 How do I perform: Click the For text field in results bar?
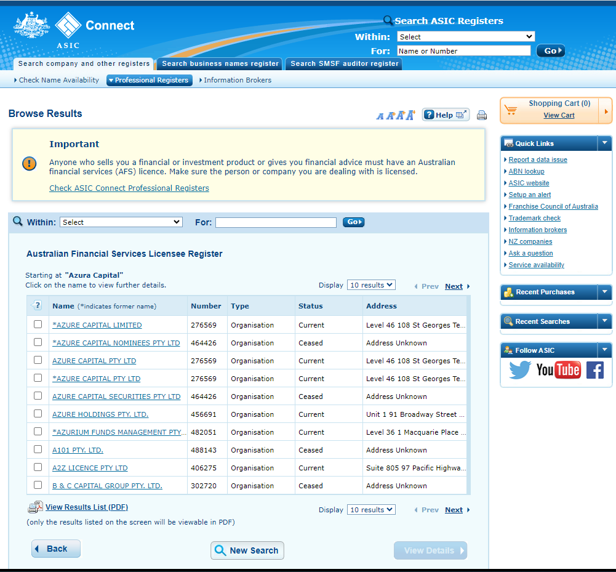[x=276, y=222]
